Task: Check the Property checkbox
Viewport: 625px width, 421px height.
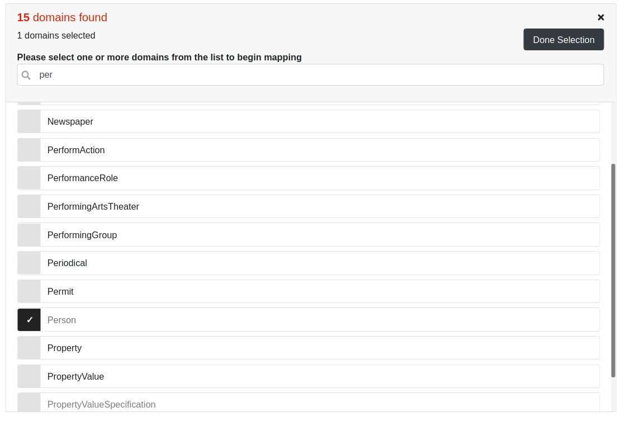Action: click(x=29, y=347)
